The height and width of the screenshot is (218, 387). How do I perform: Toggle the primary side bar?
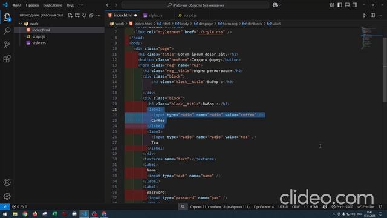pyautogui.click(x=340, y=5)
